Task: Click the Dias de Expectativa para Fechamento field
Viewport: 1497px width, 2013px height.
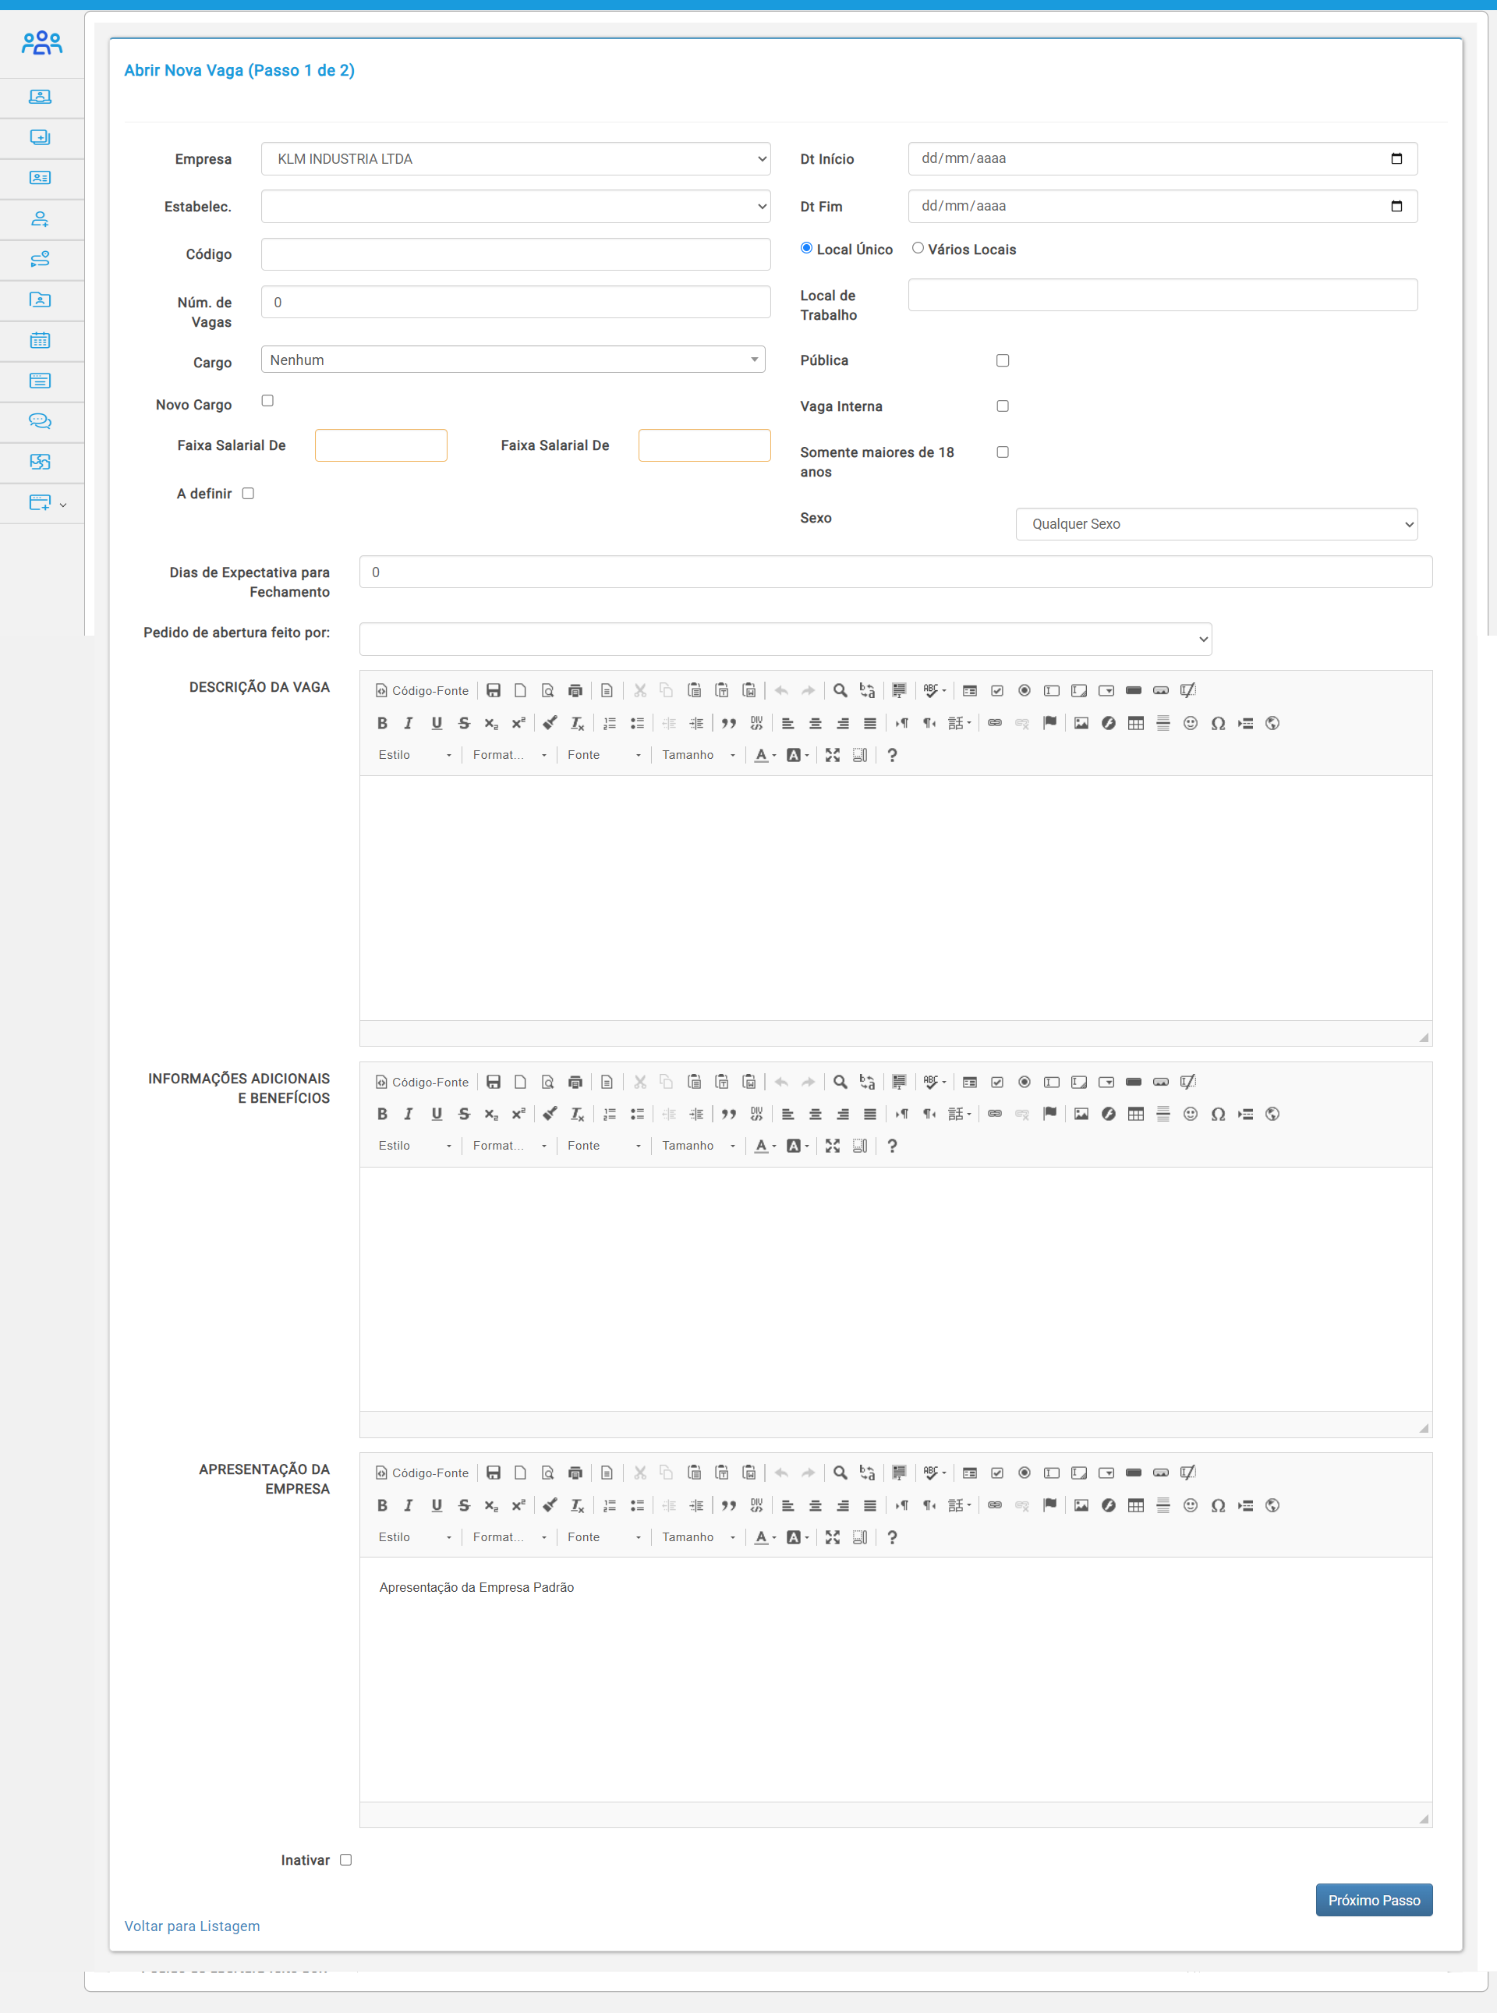Action: [895, 572]
